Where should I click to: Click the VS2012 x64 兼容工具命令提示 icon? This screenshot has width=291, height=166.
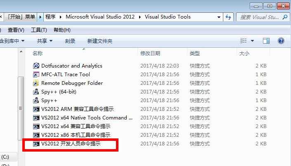tap(36, 126)
